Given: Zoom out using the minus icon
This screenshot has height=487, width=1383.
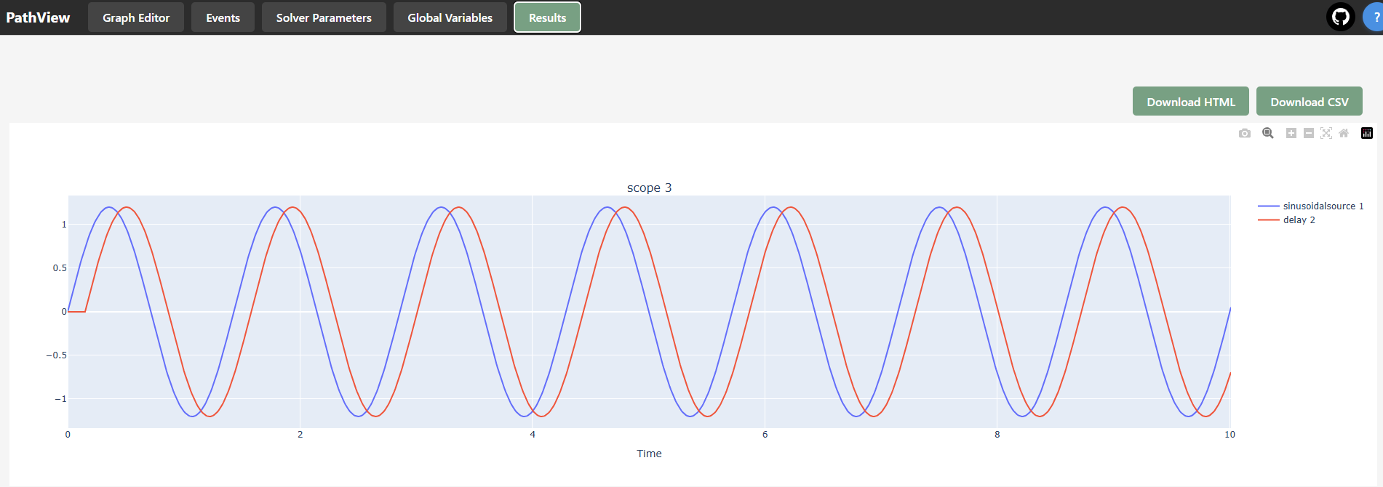Looking at the screenshot, I should click(x=1309, y=133).
